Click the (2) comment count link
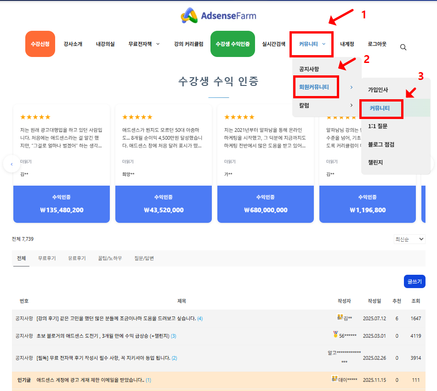The width and height of the screenshot is (437, 391). pyautogui.click(x=174, y=358)
